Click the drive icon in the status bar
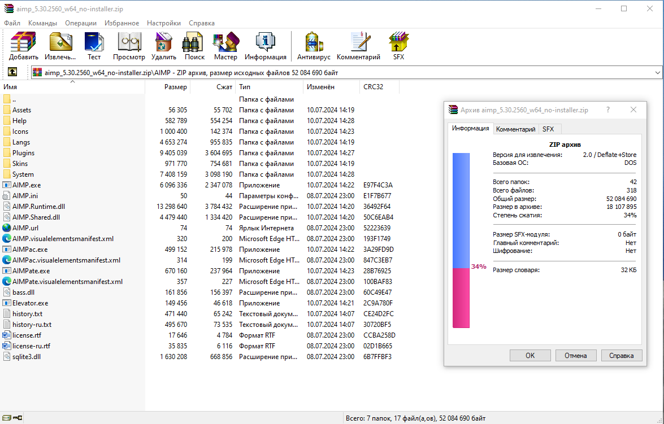The image size is (664, 424). 6,418
